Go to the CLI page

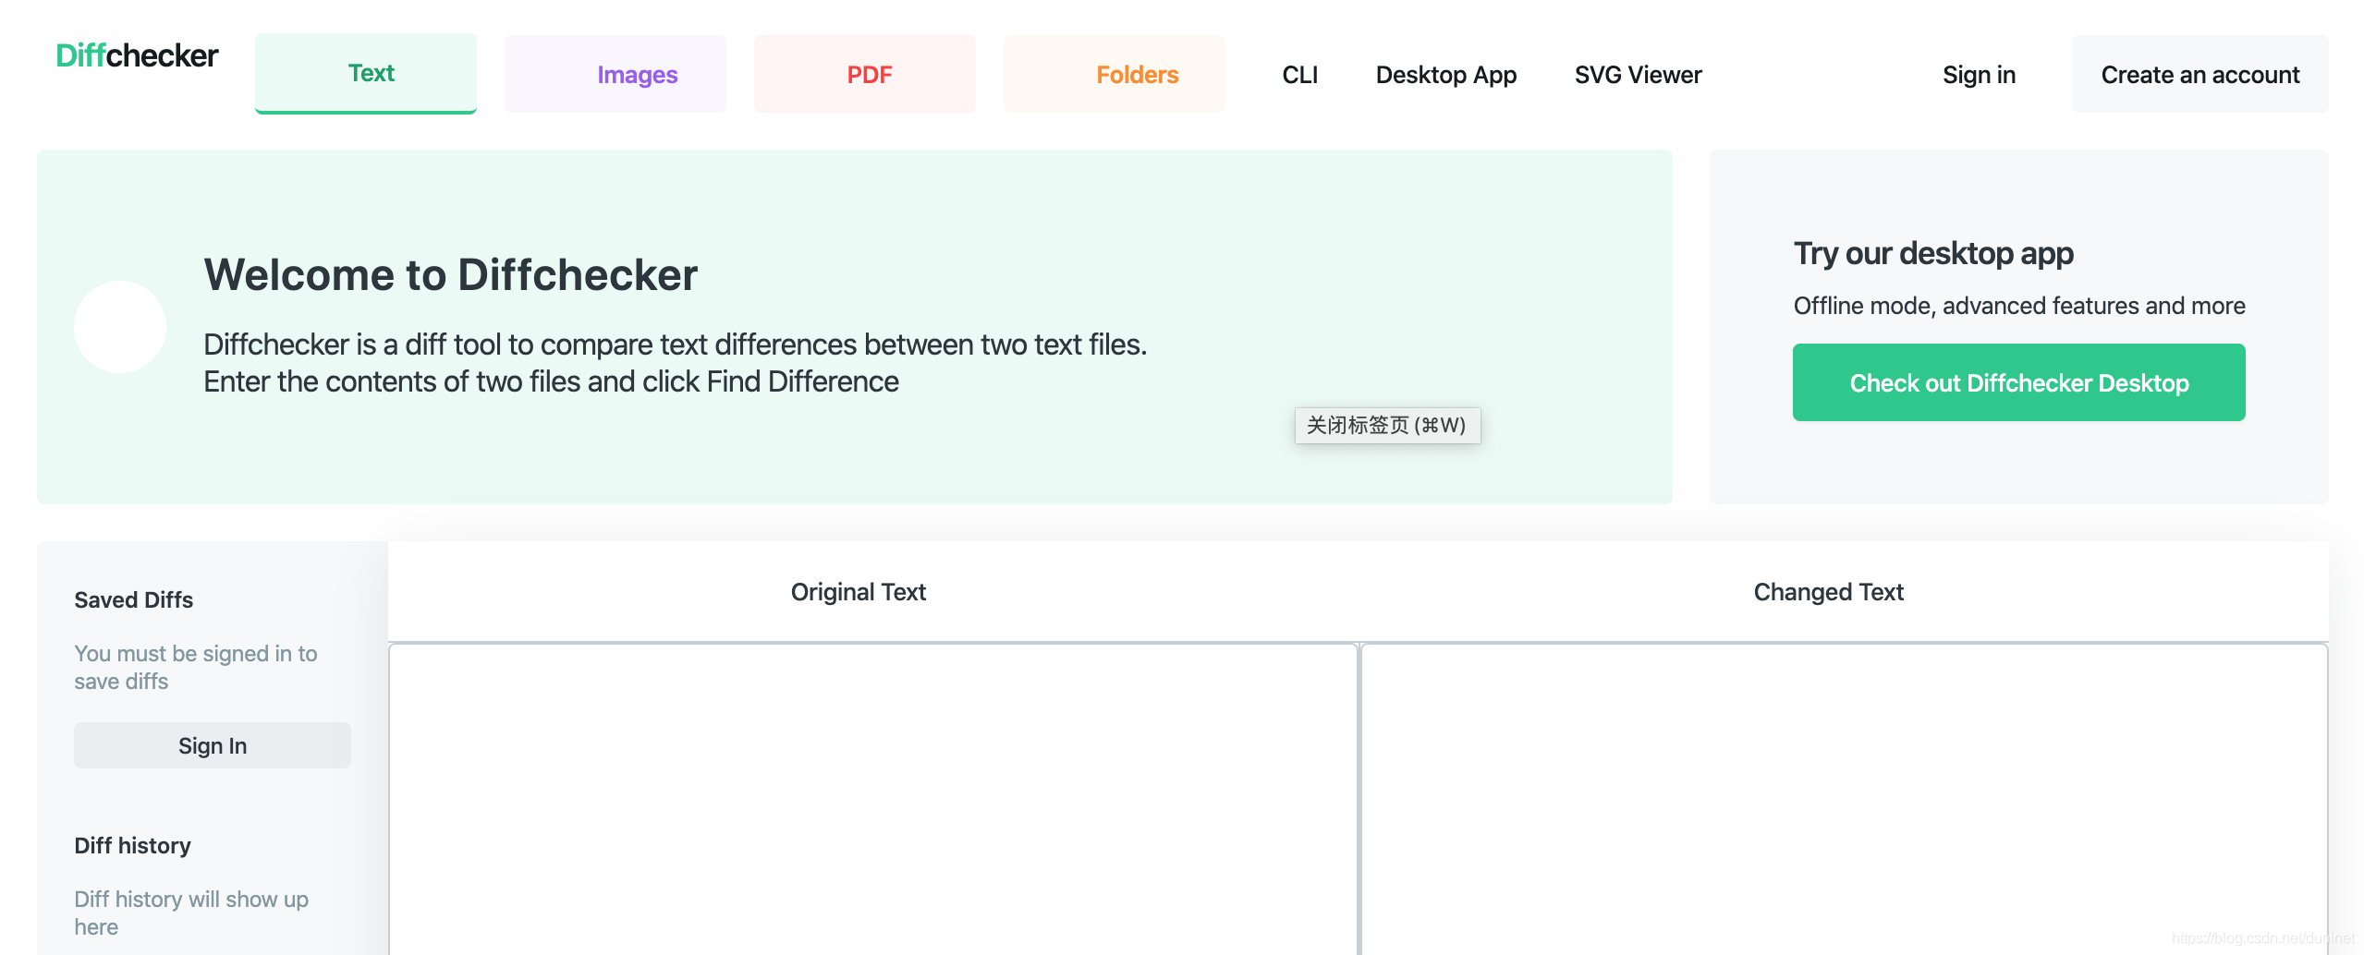pos(1299,75)
